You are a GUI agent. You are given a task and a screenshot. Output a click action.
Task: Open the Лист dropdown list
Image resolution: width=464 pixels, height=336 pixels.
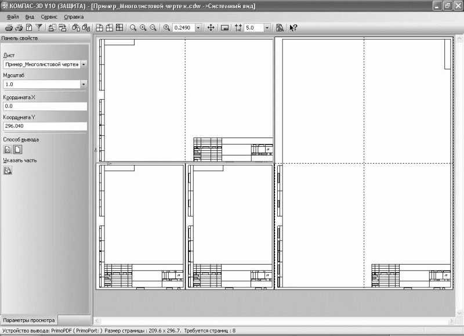[x=84, y=64]
